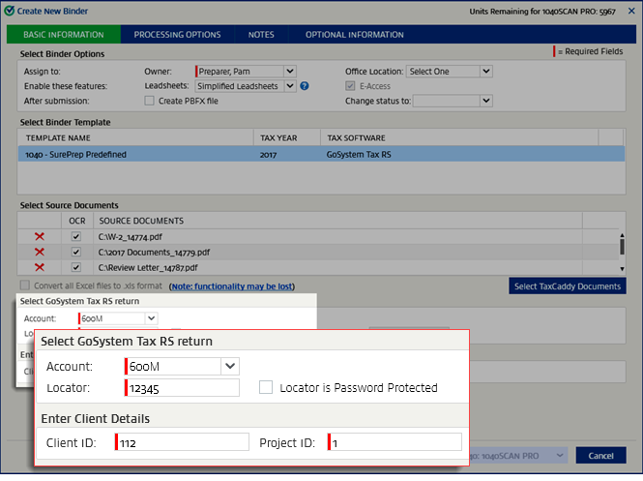This screenshot has height=481, width=643.
Task: Click the Locator input field
Action: tap(182, 388)
